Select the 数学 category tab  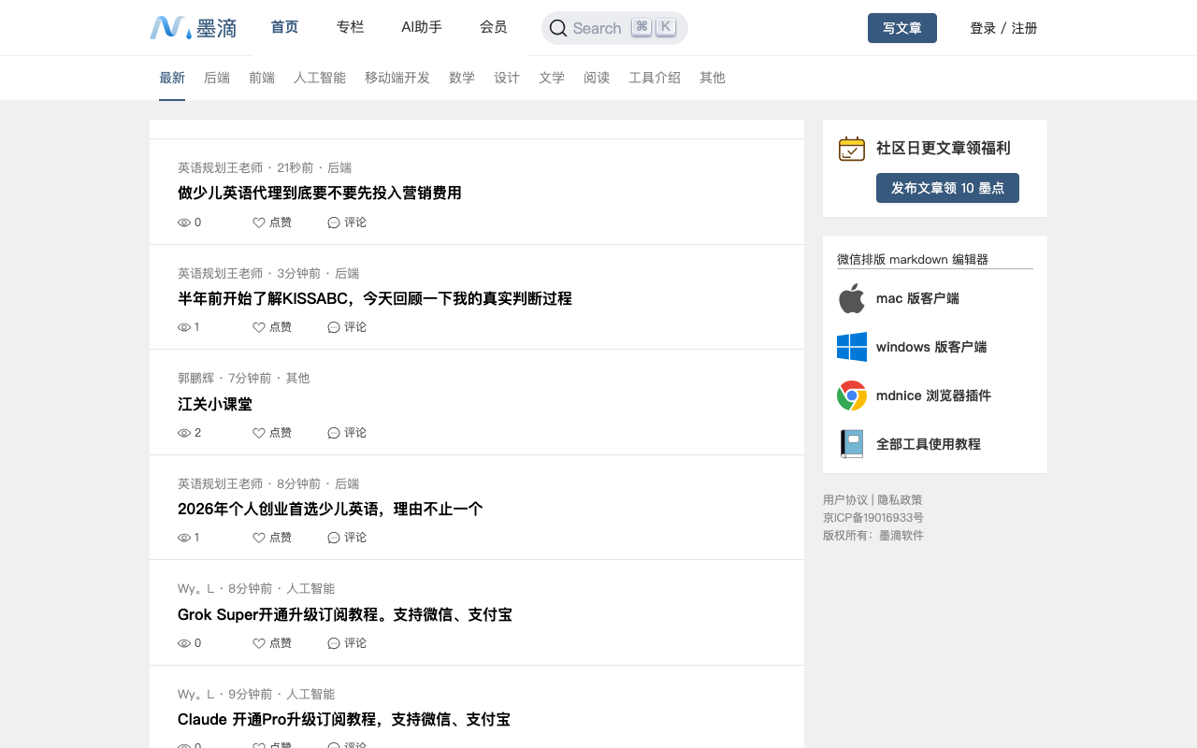tap(462, 78)
